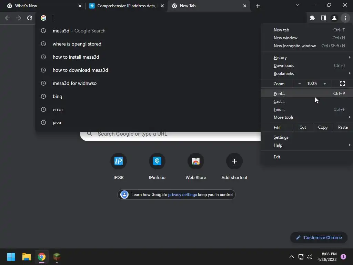Close the Comprehensive IP address tab

[x=162, y=6]
